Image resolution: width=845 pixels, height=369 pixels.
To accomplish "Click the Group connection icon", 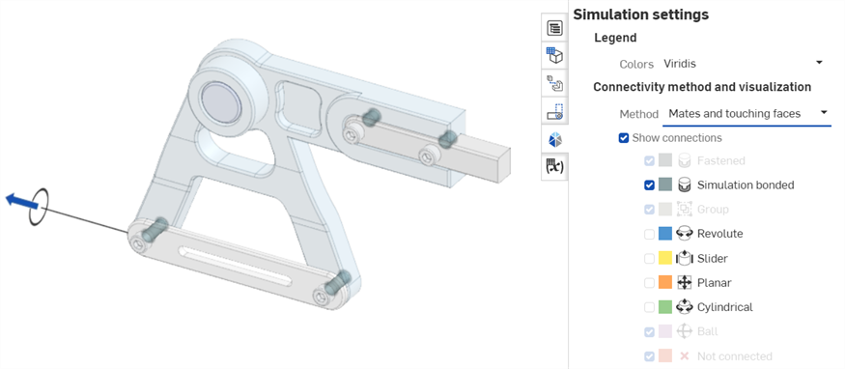I will [685, 209].
